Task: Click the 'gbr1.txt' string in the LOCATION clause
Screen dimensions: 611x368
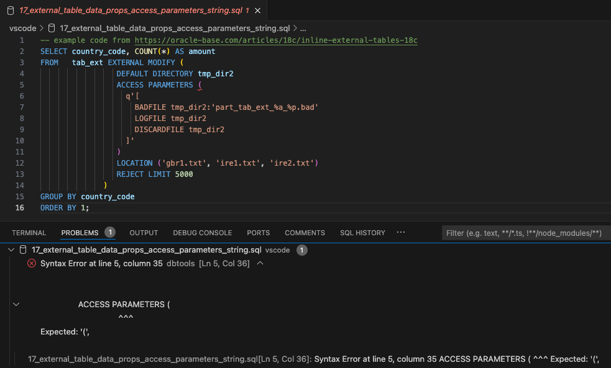Action: [x=184, y=163]
